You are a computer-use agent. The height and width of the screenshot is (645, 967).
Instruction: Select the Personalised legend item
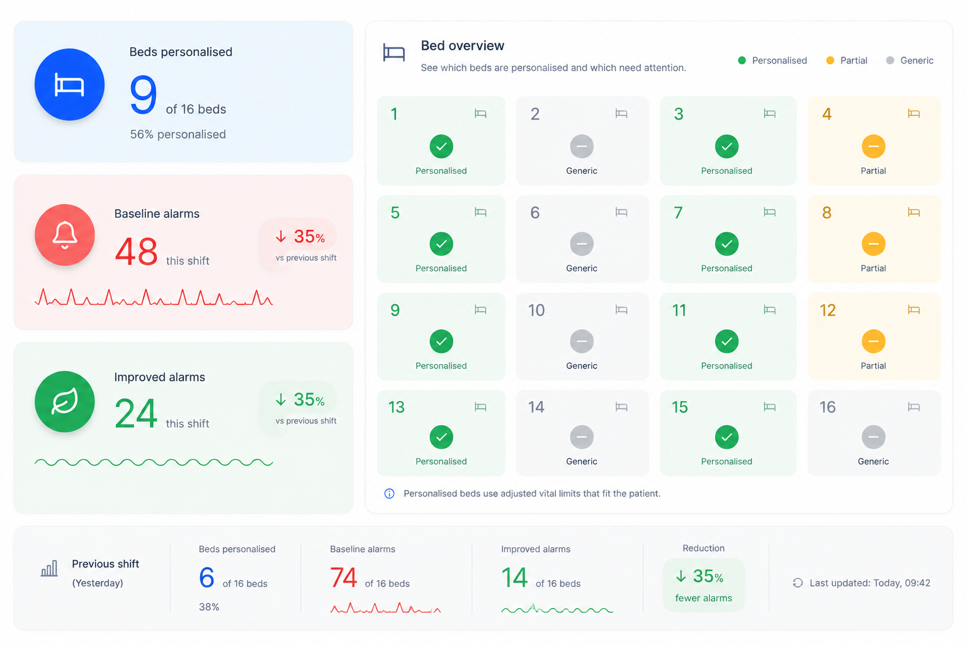click(772, 60)
